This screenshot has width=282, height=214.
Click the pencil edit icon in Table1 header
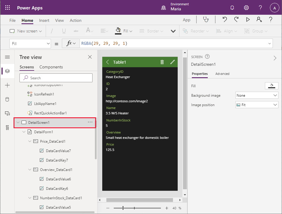click(172, 62)
